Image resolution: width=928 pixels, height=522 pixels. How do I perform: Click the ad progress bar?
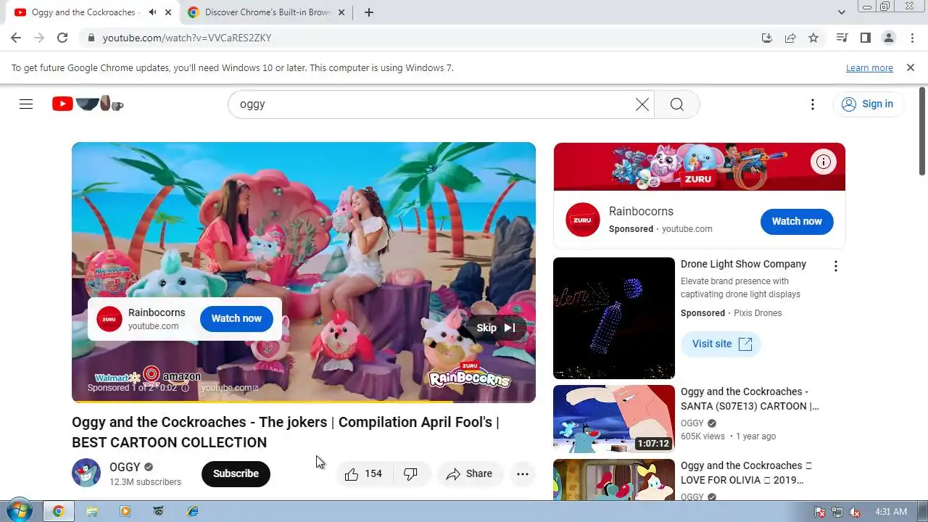click(x=304, y=401)
